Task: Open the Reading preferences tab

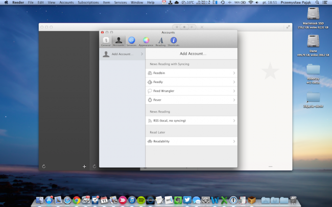Action: (160, 41)
